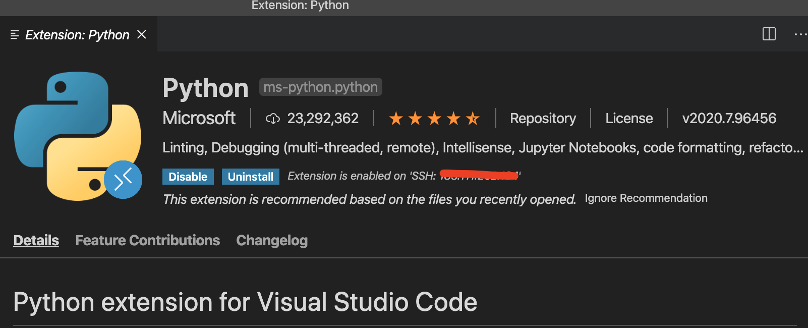Open the more actions ellipsis menu
This screenshot has width=808, height=328.
tap(800, 34)
